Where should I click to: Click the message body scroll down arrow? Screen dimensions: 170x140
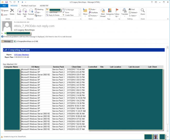pos(168,131)
